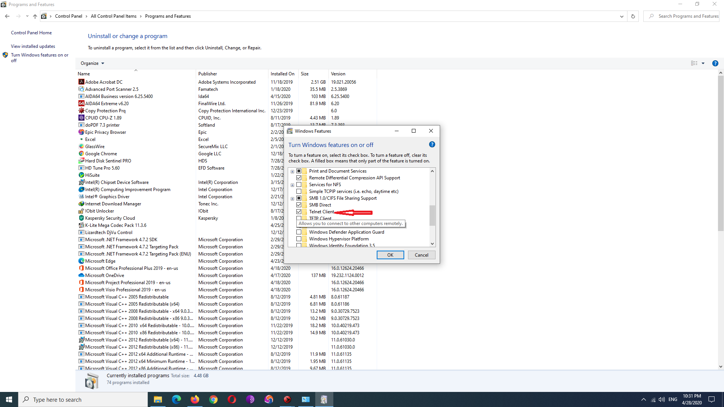Click the program list vertical scrollbar thumb

721,153
